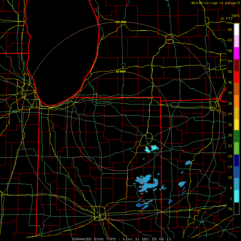Click the legend value '2'
The width and height of the screenshot is (241, 241).
[231, 199]
